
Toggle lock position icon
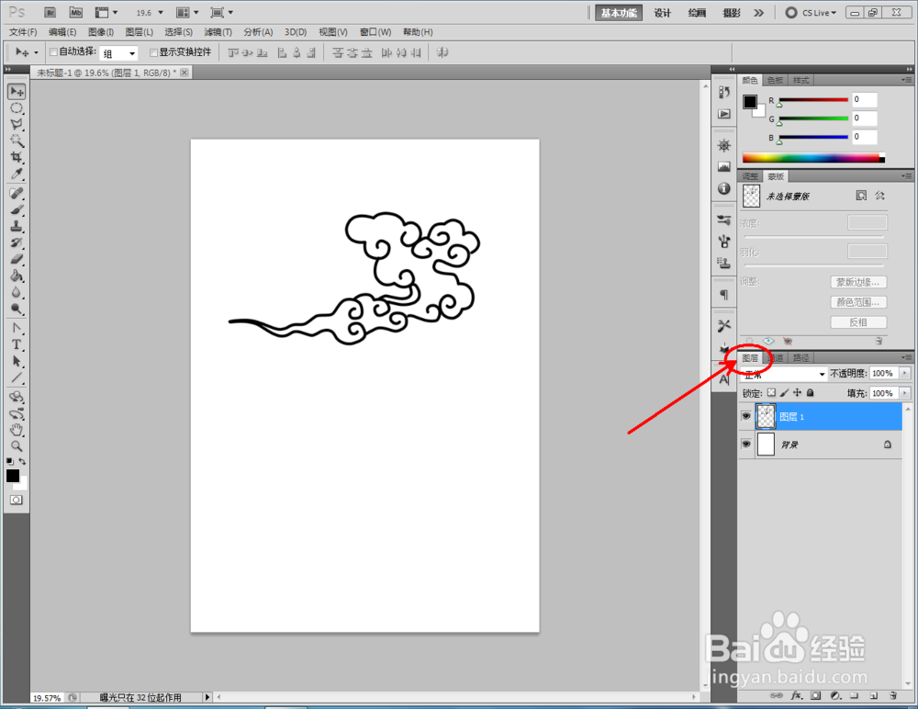798,392
